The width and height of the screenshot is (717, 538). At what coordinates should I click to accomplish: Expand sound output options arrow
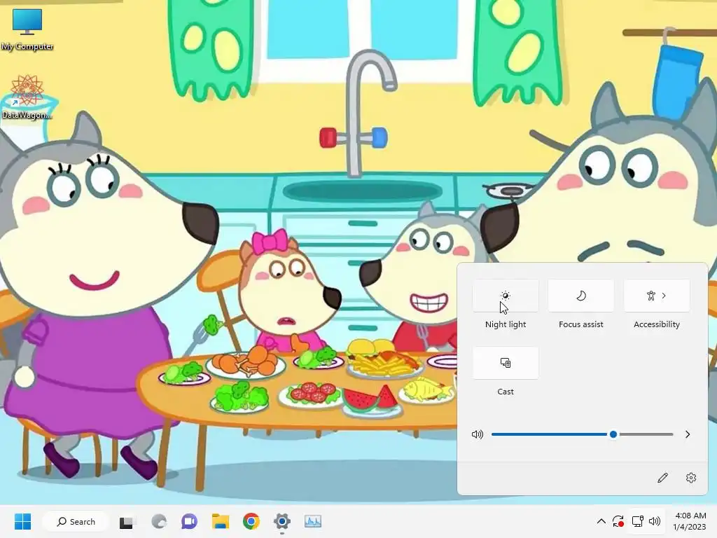(x=688, y=434)
